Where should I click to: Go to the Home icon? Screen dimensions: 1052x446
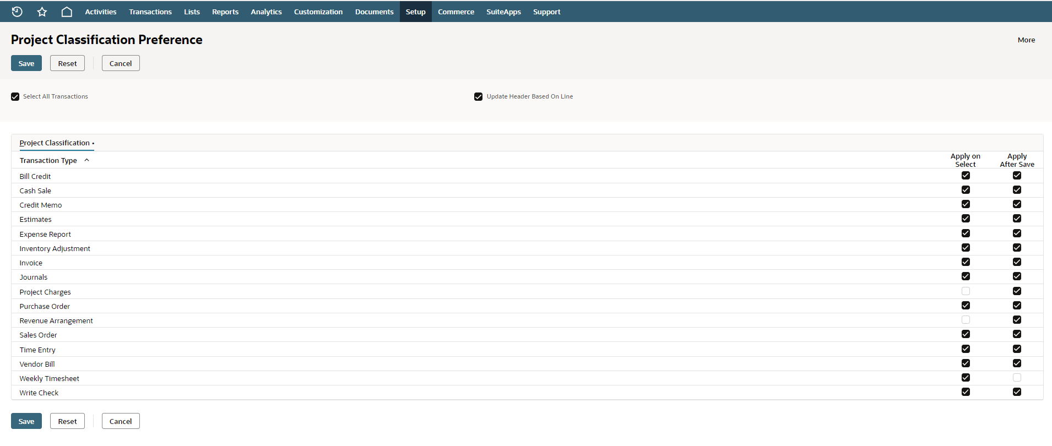point(67,12)
